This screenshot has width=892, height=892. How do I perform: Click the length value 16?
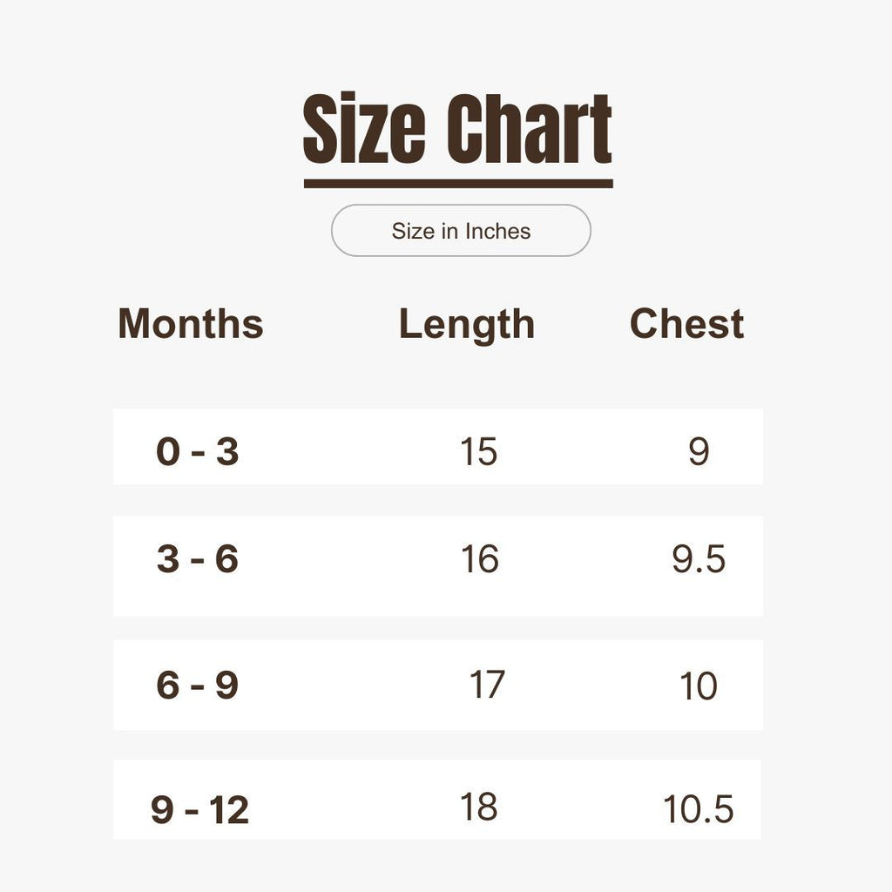point(480,558)
